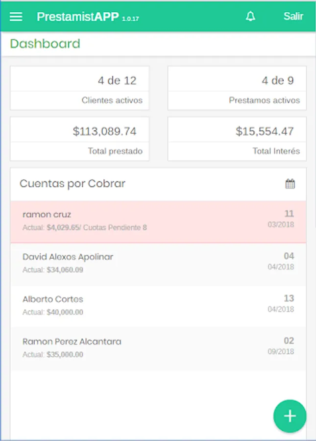This screenshot has width=316, height=441.
Task: Open ramon cruz overdue account row
Action: (158, 222)
